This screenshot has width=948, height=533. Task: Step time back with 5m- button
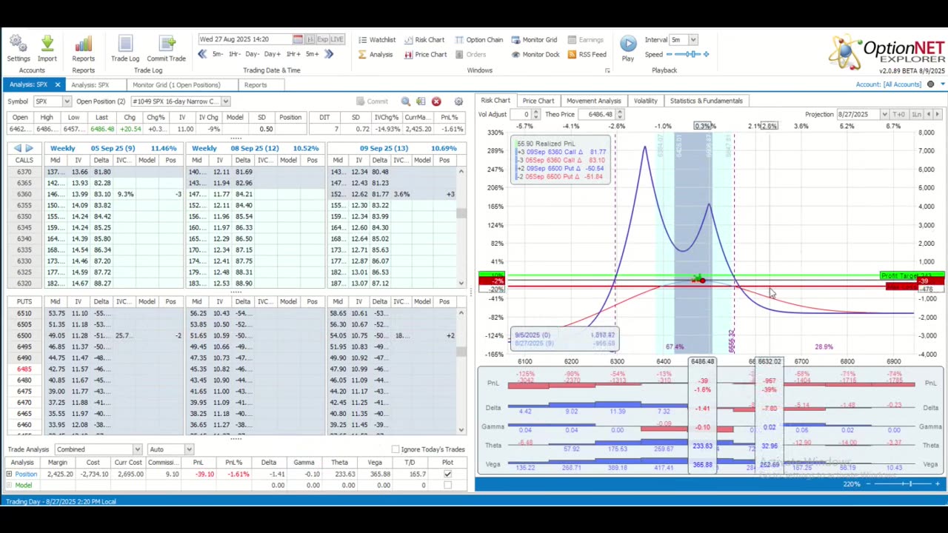(217, 54)
